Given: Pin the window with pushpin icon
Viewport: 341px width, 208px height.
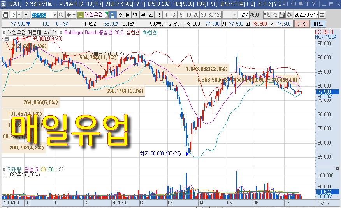Looking at the screenshot, I should [301, 4].
